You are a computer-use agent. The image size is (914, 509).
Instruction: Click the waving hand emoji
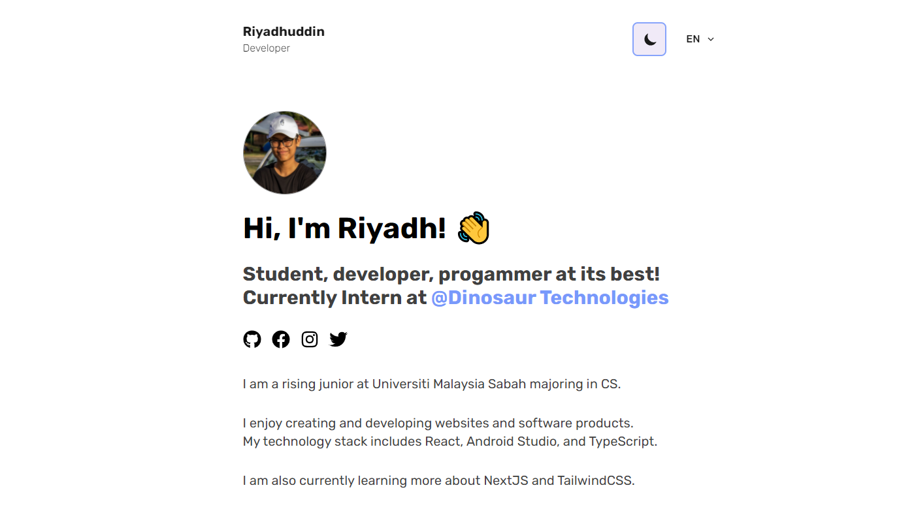coord(474,228)
